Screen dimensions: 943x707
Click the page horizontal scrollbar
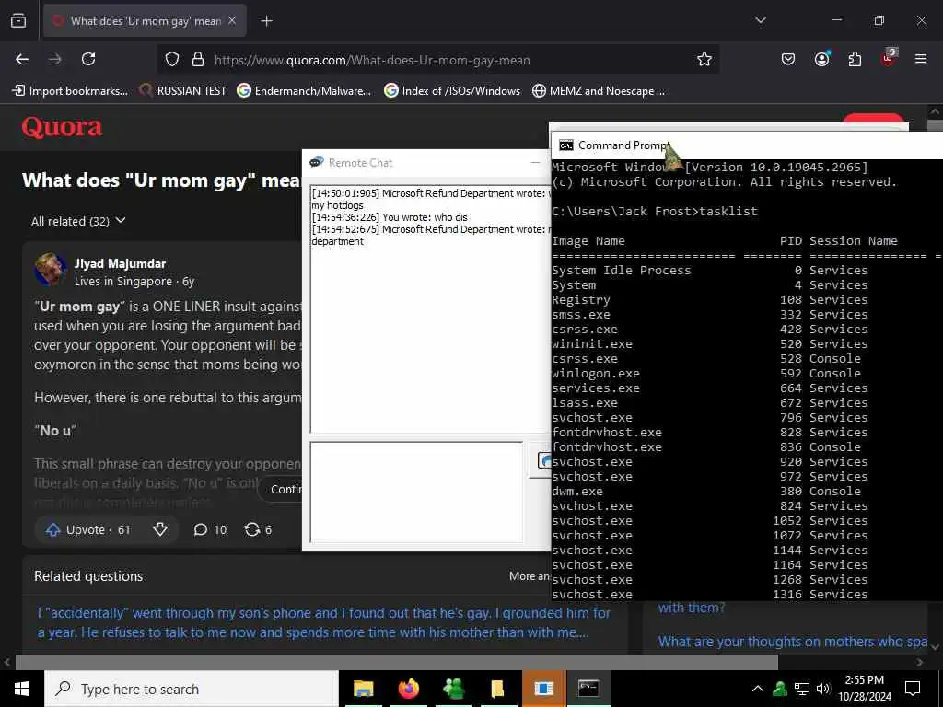pyautogui.click(x=397, y=662)
